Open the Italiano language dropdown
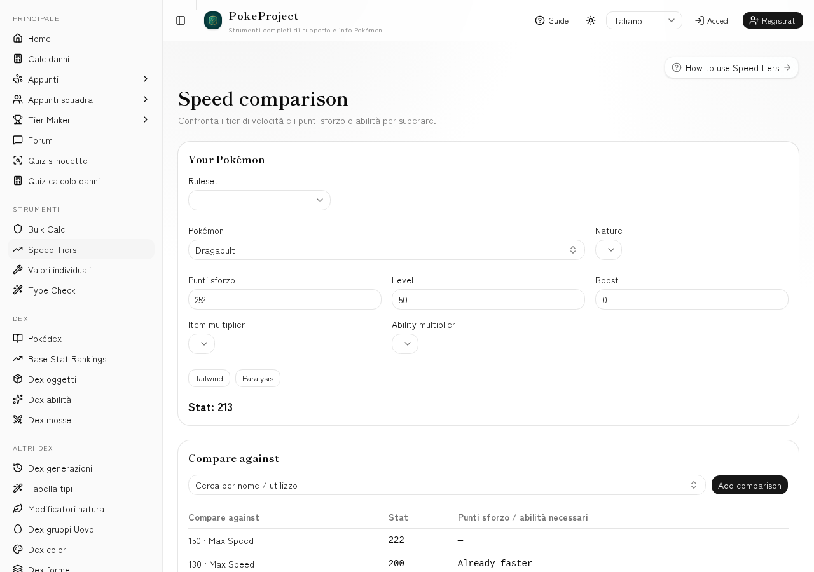This screenshot has height=572, width=814. coord(644,20)
